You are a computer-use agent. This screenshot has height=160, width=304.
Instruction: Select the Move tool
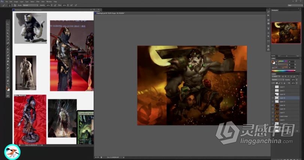pos(8,24)
